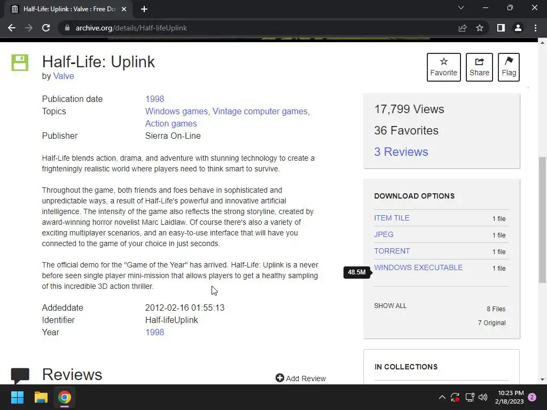Click the scrollbar down arrow

point(542,380)
